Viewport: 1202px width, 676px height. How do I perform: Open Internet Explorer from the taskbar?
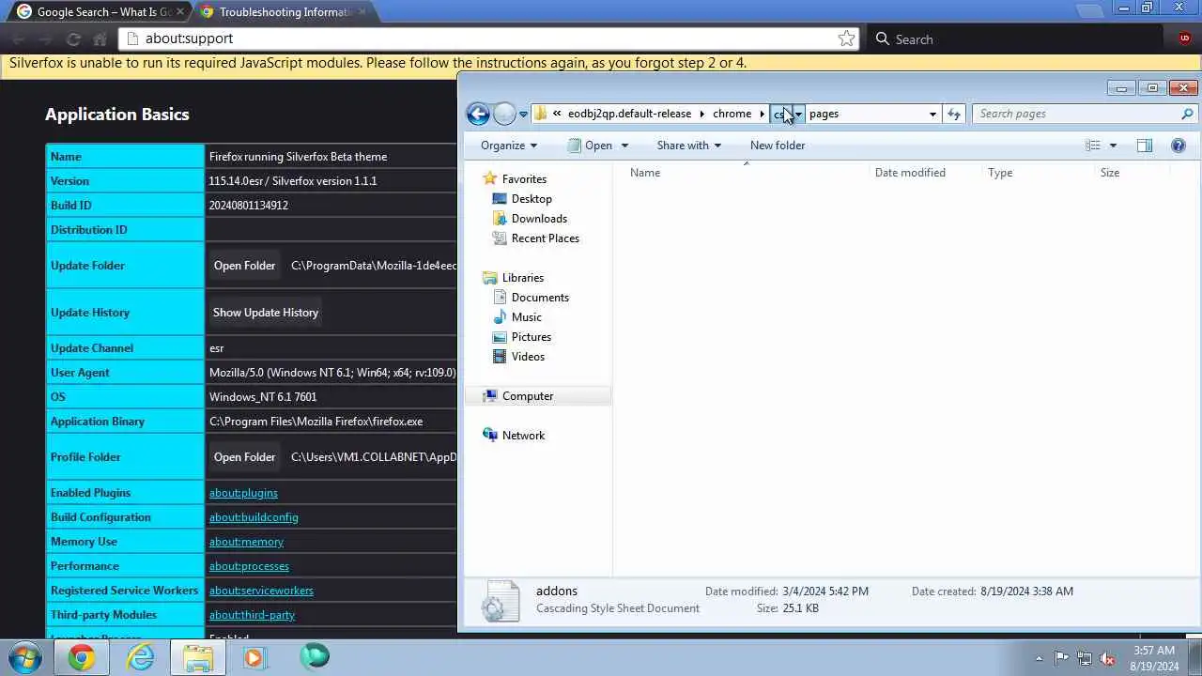tap(141, 657)
